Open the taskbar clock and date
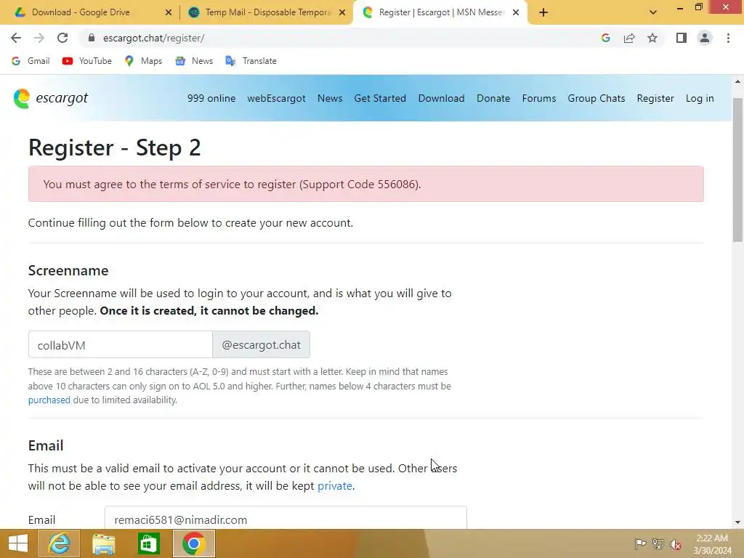Screen dimensions: 744x558 click(x=712, y=544)
